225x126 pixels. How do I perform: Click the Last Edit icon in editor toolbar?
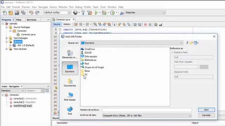pos(76,24)
